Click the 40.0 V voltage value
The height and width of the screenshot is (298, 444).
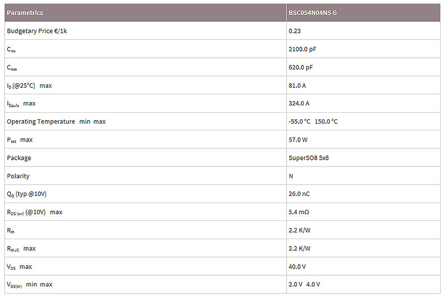(x=297, y=266)
